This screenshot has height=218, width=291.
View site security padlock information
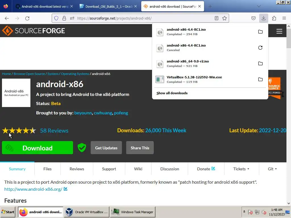tap(64, 18)
